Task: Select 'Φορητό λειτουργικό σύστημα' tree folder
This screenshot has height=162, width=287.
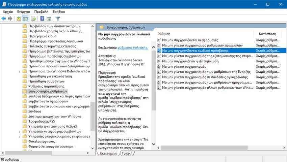Action: pyautogui.click(x=51, y=146)
